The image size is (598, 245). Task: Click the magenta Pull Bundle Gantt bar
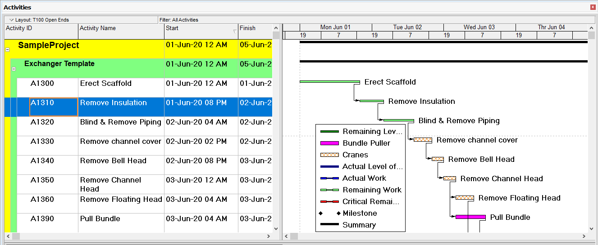(x=470, y=217)
